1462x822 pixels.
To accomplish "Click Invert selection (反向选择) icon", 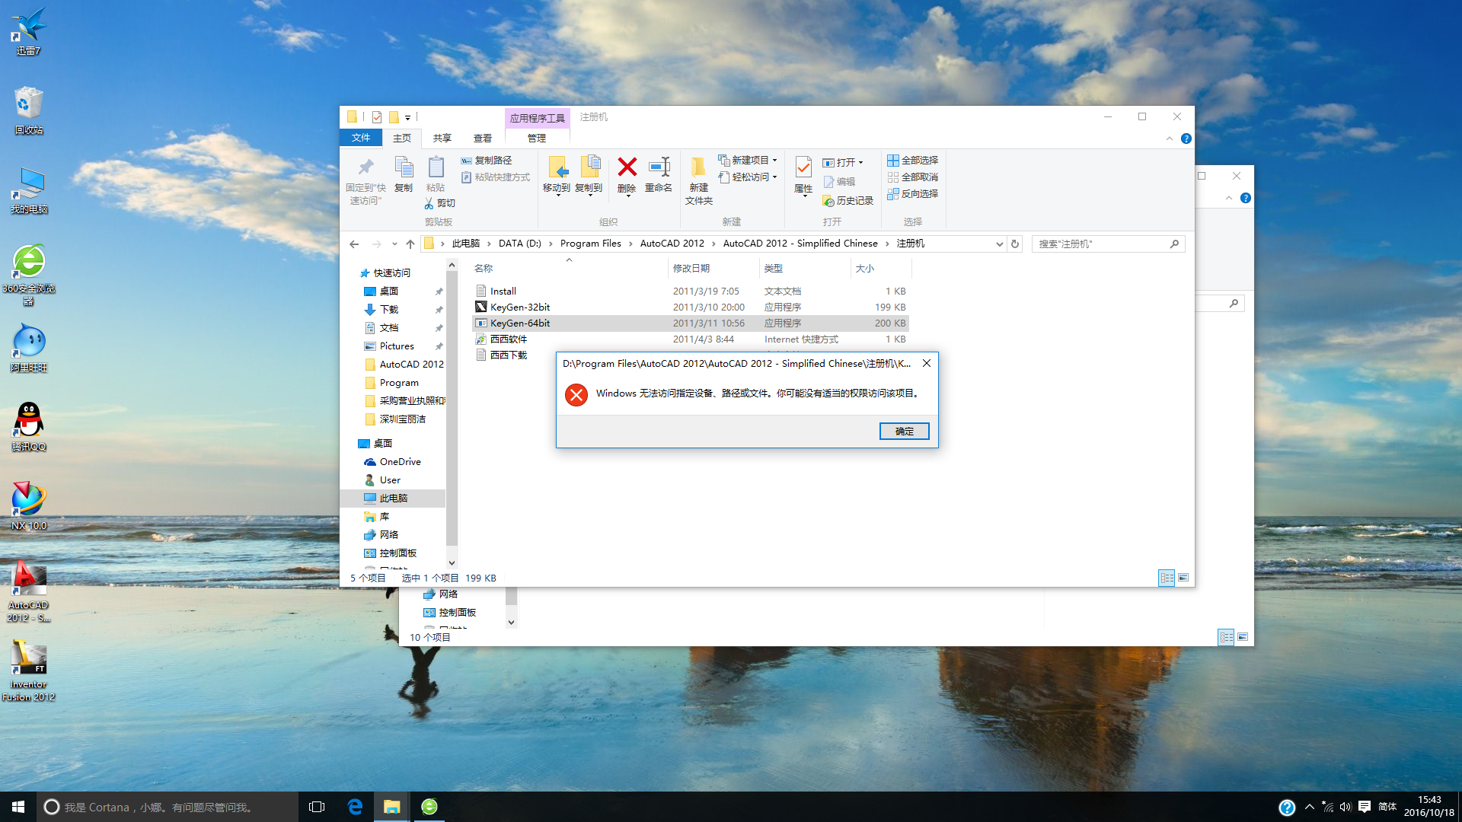I will (x=893, y=193).
